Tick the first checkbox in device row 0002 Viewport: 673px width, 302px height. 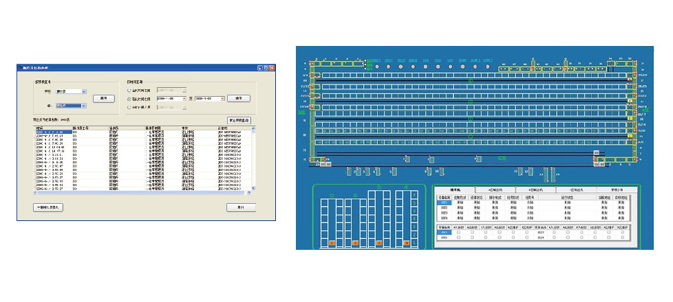tap(459, 237)
